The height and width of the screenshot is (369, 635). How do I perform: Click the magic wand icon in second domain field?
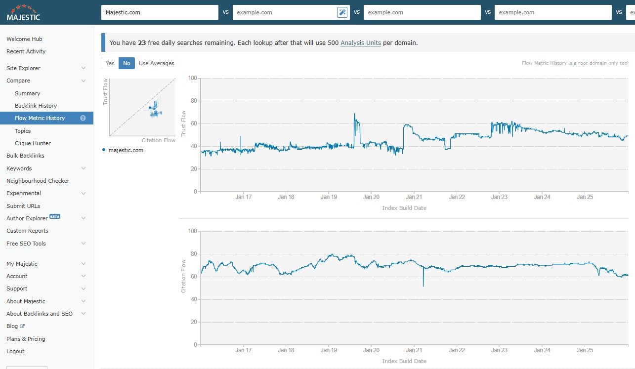point(342,12)
